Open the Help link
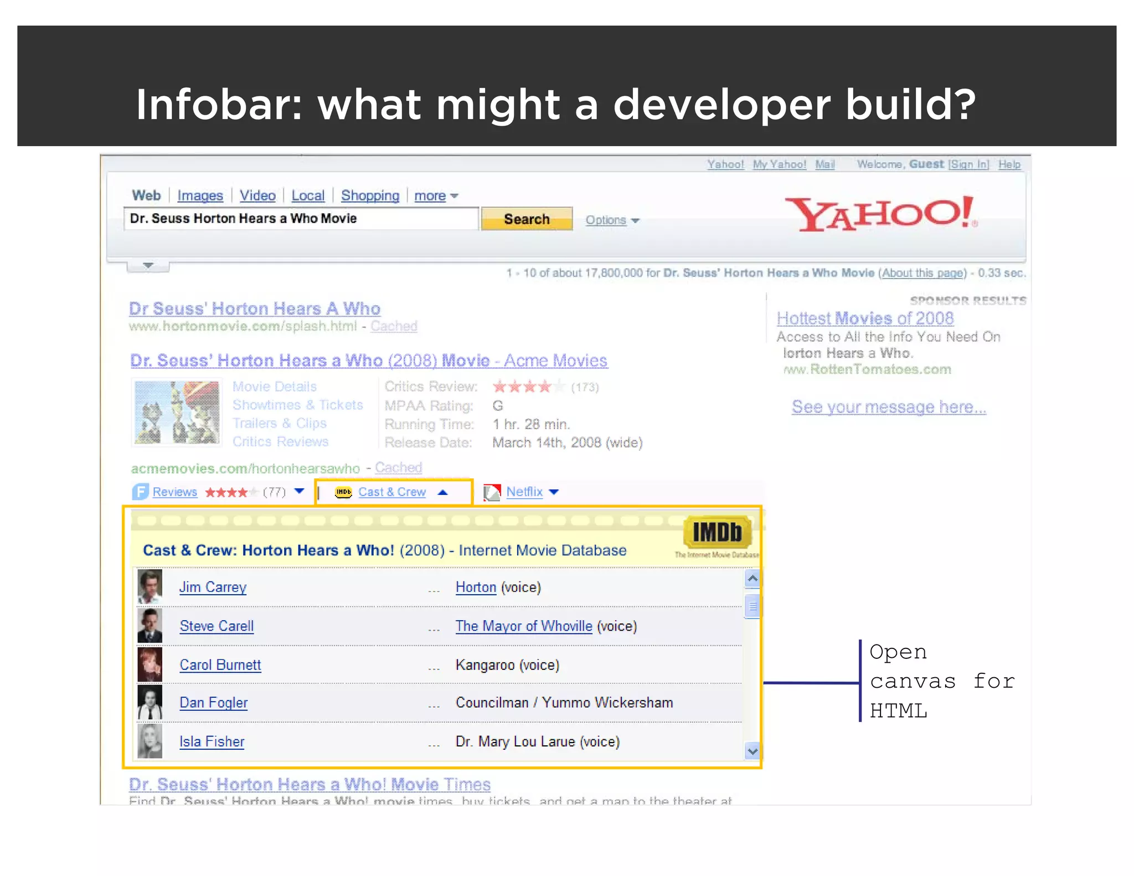The image size is (1134, 876). pos(1009,164)
